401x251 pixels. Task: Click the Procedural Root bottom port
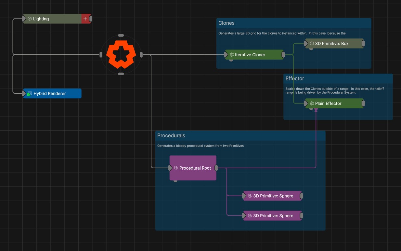[x=175, y=181]
